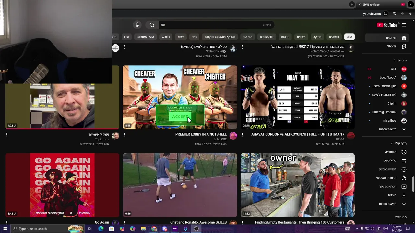The height and width of the screenshot is (233, 415).
Task: Open options menu for UTMA 17 video
Action: coord(242,135)
